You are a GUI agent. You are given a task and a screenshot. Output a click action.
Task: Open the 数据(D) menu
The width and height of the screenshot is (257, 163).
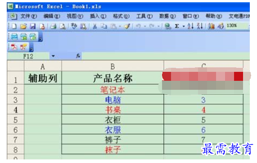[167, 16]
